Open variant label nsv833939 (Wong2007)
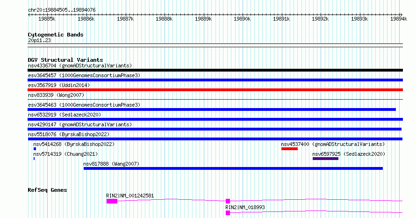The height and width of the screenshot is (218, 416). coord(56,95)
